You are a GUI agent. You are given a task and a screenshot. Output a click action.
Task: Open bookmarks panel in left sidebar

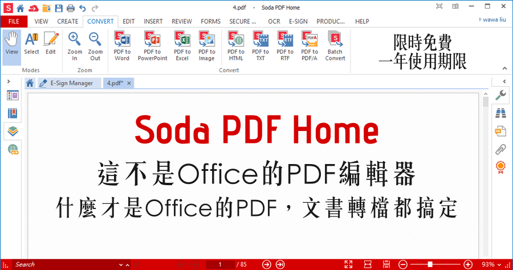pos(13,113)
